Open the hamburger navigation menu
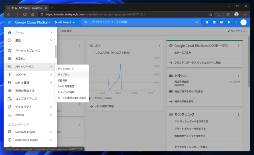Viewport: 254px width, 155px height. pos(10,22)
